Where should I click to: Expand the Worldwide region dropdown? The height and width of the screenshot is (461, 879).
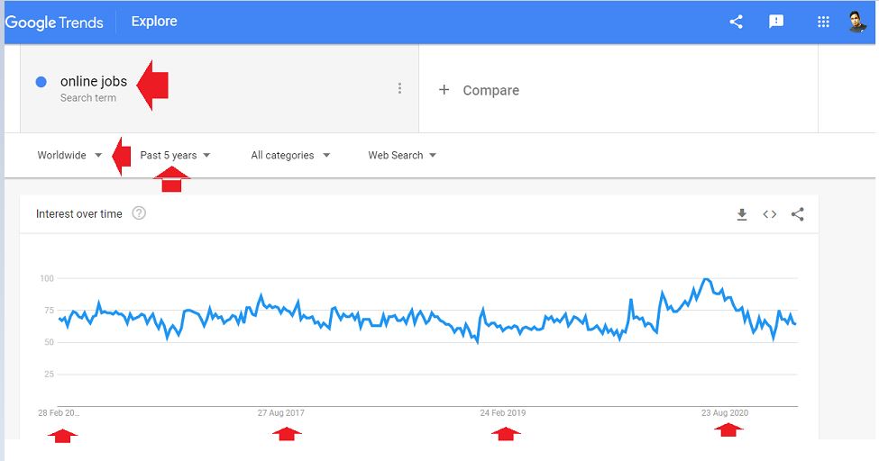pyautogui.click(x=69, y=155)
